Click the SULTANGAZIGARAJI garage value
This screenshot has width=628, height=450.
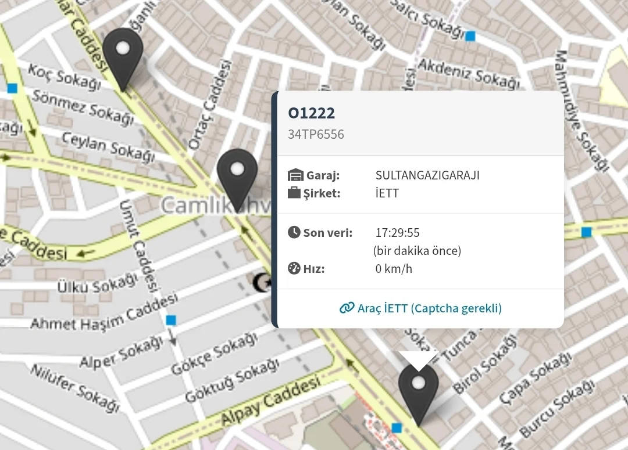tap(427, 175)
